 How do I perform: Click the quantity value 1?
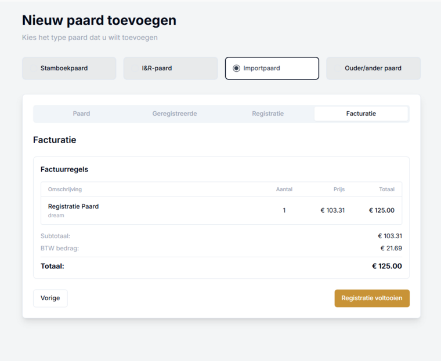[284, 210]
